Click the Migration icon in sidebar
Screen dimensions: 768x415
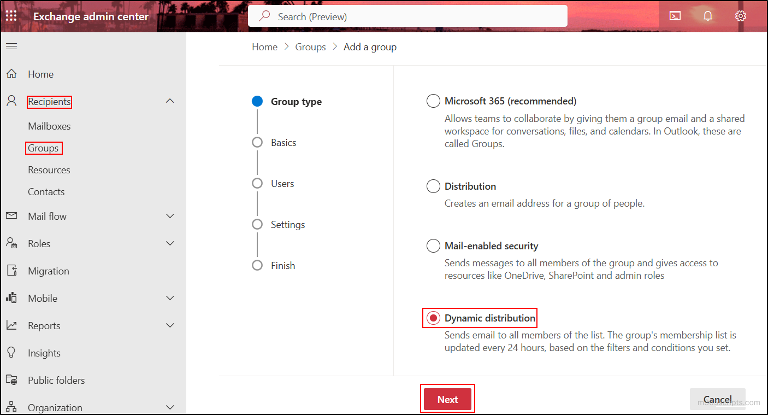pos(11,271)
